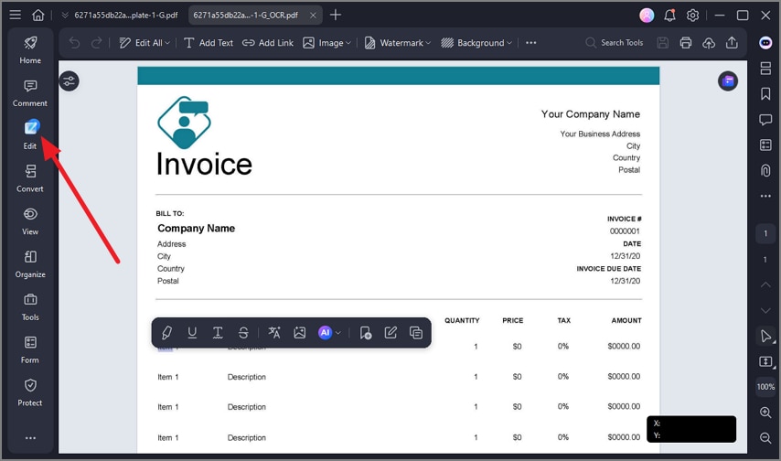Share the document icon

click(732, 43)
